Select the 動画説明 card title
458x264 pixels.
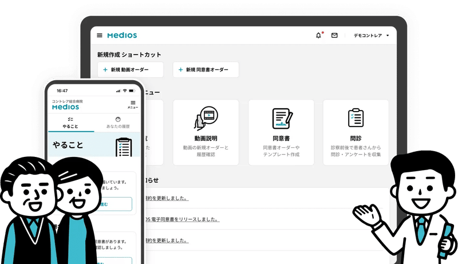click(x=206, y=139)
